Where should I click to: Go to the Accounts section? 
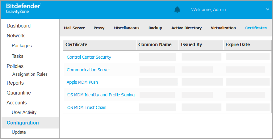[17, 103]
